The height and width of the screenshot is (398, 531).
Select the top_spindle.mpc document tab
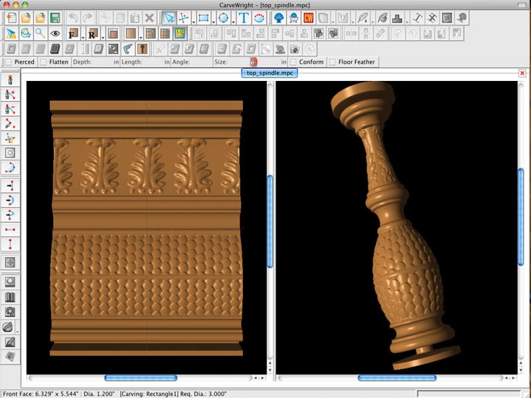click(x=269, y=73)
